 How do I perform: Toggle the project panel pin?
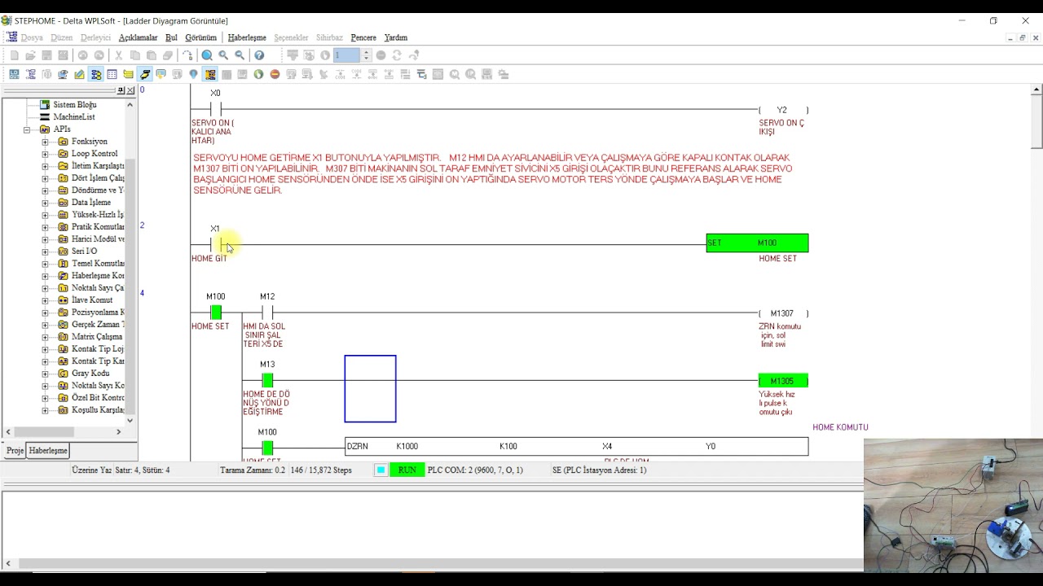[121, 90]
